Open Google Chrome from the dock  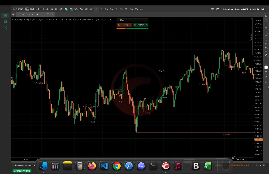(117, 166)
